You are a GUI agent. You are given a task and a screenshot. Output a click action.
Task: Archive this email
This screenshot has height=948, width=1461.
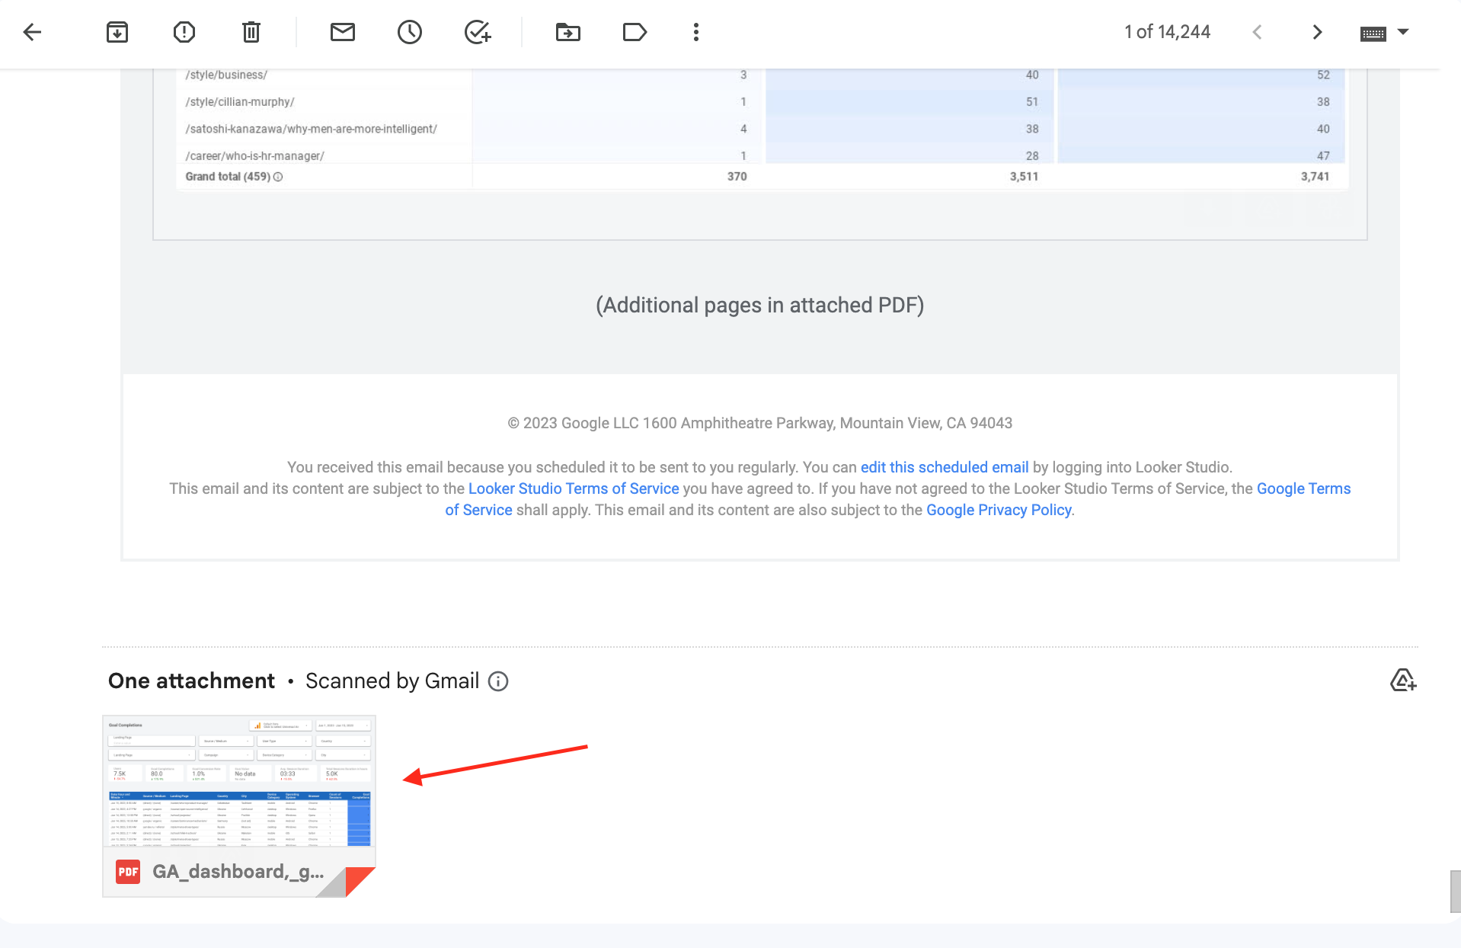(x=117, y=32)
